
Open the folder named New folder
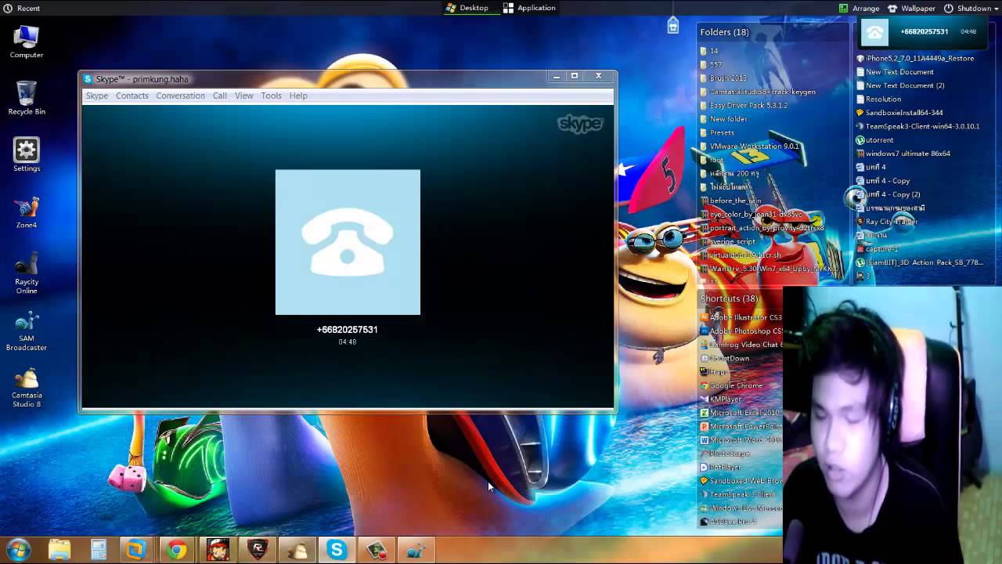click(723, 119)
